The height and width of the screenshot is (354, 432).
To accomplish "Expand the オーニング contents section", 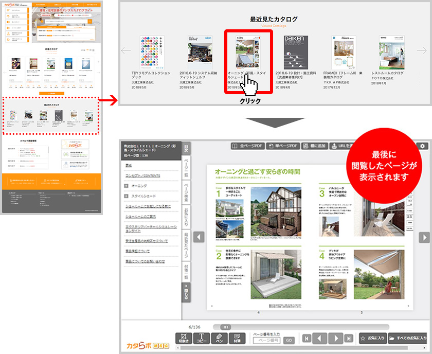I will 127,185.
